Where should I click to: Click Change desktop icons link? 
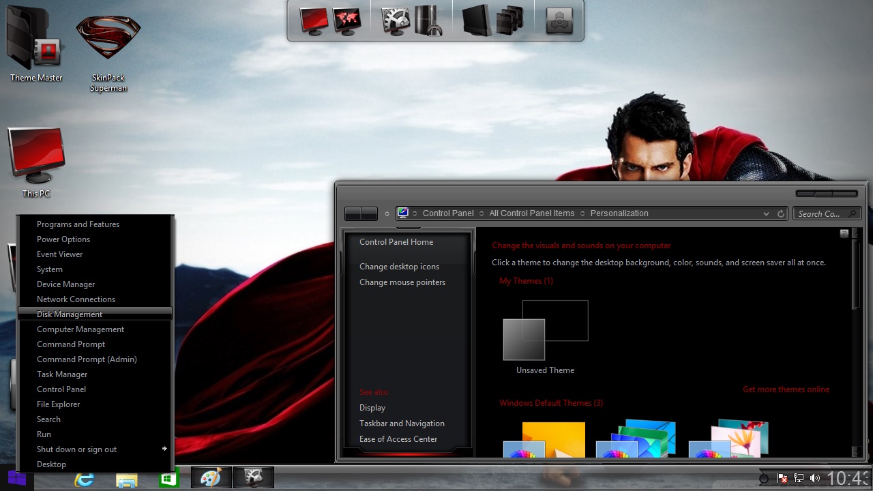(x=399, y=267)
